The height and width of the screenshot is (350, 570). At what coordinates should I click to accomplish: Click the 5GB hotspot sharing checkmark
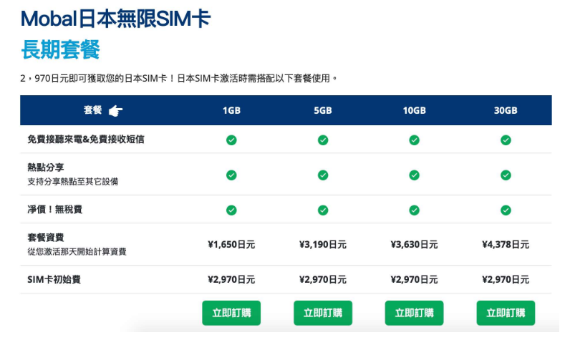coord(323,175)
